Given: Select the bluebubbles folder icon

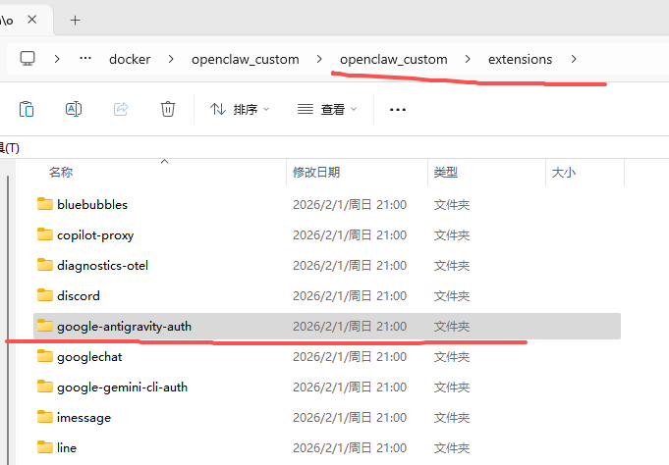Looking at the screenshot, I should click(x=45, y=204).
